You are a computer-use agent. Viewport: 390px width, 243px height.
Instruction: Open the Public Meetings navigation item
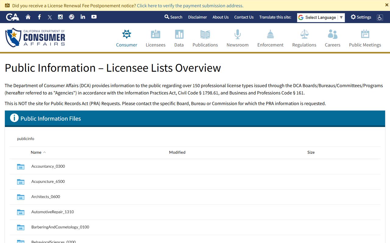[365, 38]
